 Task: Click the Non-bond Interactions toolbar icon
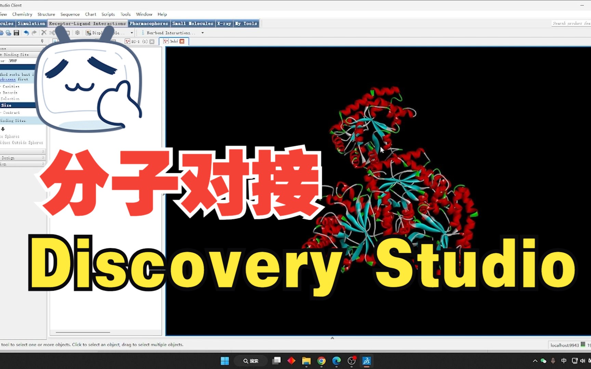(143, 33)
